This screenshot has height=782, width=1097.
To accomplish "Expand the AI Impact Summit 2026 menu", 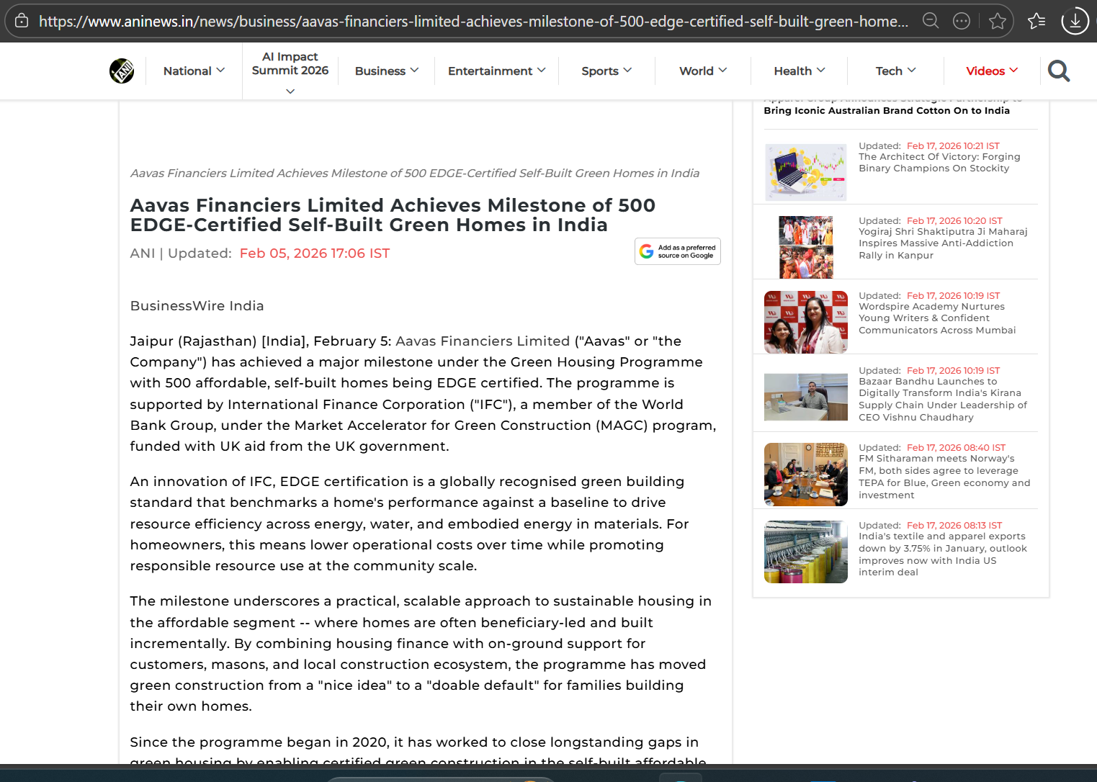I will (290, 72).
